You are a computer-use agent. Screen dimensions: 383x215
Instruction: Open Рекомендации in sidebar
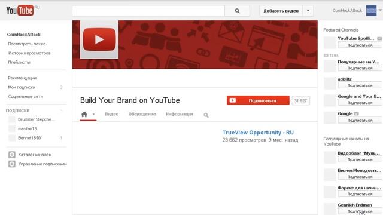click(x=22, y=78)
